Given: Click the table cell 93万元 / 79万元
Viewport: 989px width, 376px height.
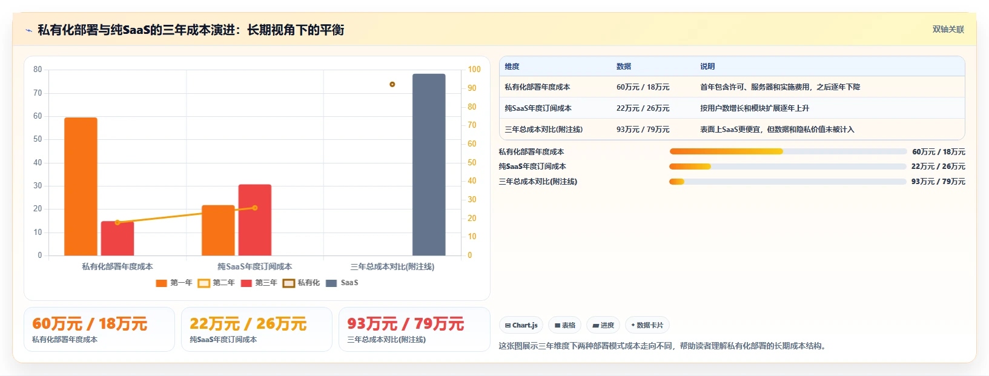Looking at the screenshot, I should pos(643,130).
